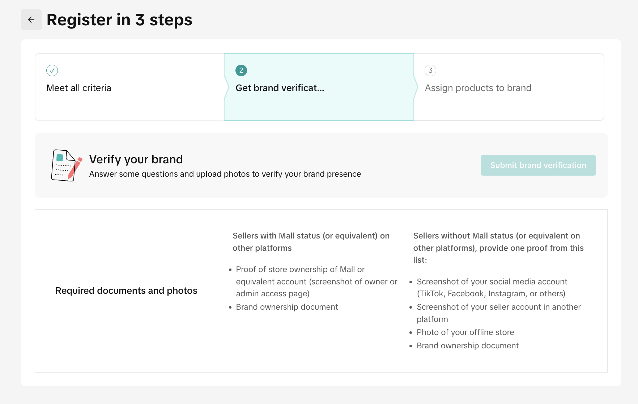Viewport: 638px width, 404px height.
Task: Click the step 3 number badge
Action: 430,70
